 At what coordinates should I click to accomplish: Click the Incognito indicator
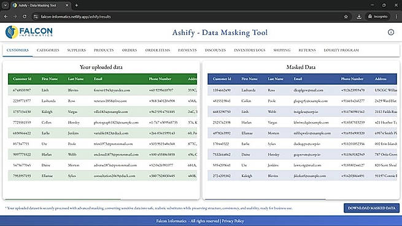point(377,17)
